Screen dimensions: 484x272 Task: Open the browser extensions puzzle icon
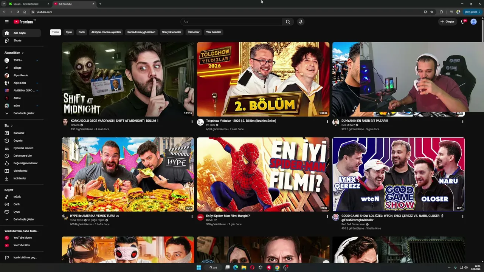click(x=441, y=12)
